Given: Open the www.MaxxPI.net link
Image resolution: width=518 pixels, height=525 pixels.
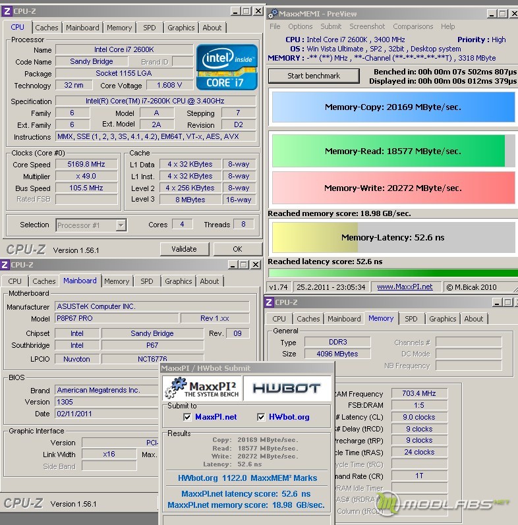Looking at the screenshot, I should (405, 287).
